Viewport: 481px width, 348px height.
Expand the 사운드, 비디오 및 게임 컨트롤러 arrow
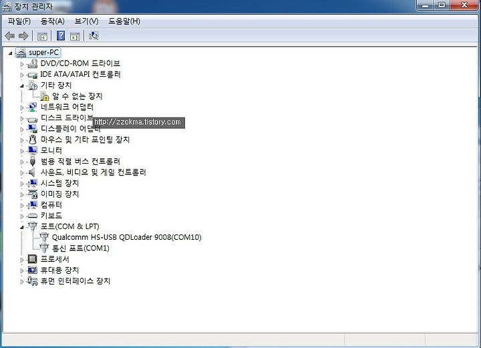(x=22, y=173)
